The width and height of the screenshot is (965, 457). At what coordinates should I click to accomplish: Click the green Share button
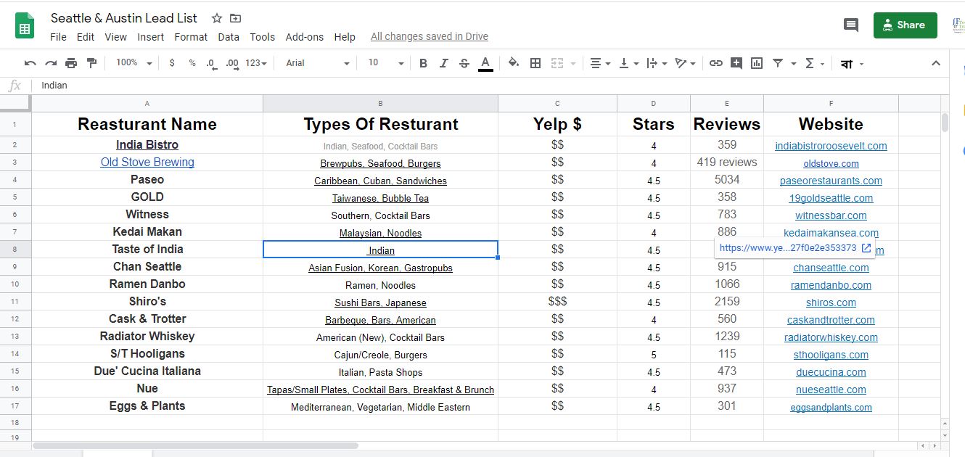pos(905,25)
